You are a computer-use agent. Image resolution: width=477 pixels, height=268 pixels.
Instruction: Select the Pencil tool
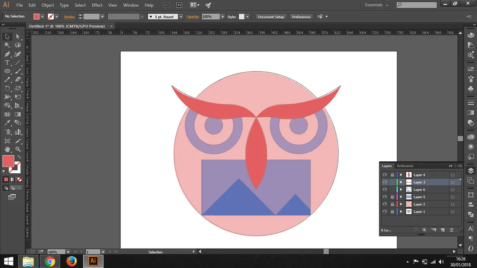pos(7,80)
